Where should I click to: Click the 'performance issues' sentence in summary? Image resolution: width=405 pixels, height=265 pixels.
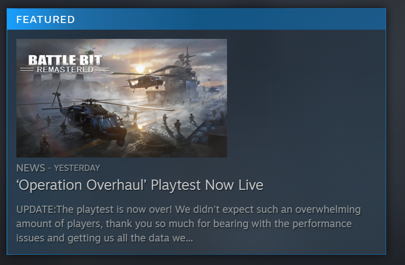pyautogui.click(x=184, y=231)
